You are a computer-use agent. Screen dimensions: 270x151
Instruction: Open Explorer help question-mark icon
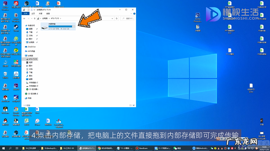click(134, 14)
